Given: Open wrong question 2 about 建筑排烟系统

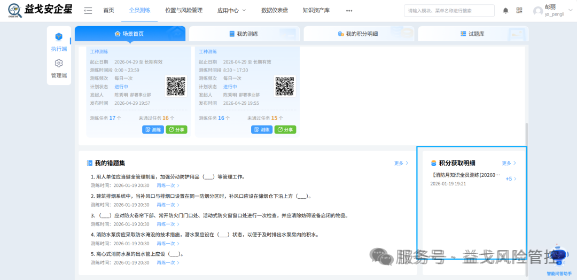Looking at the screenshot, I should point(201,196).
